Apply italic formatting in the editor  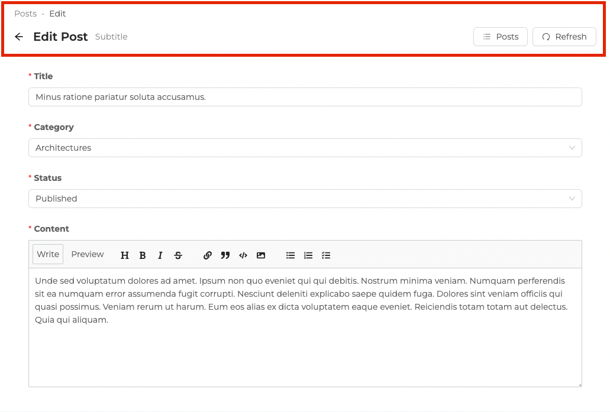coord(160,255)
